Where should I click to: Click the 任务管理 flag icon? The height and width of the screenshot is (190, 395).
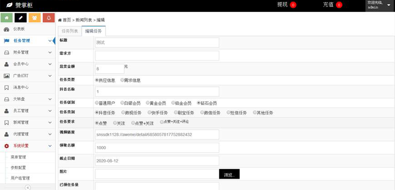7,41
